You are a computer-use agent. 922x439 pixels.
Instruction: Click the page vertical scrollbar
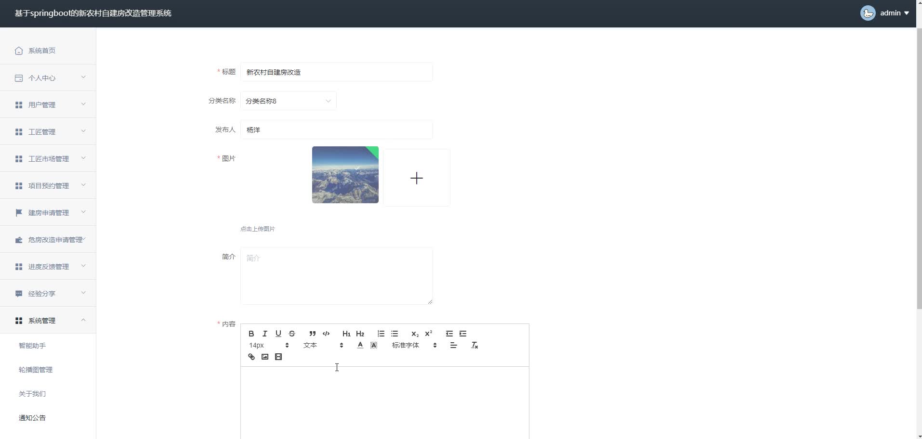(x=919, y=168)
